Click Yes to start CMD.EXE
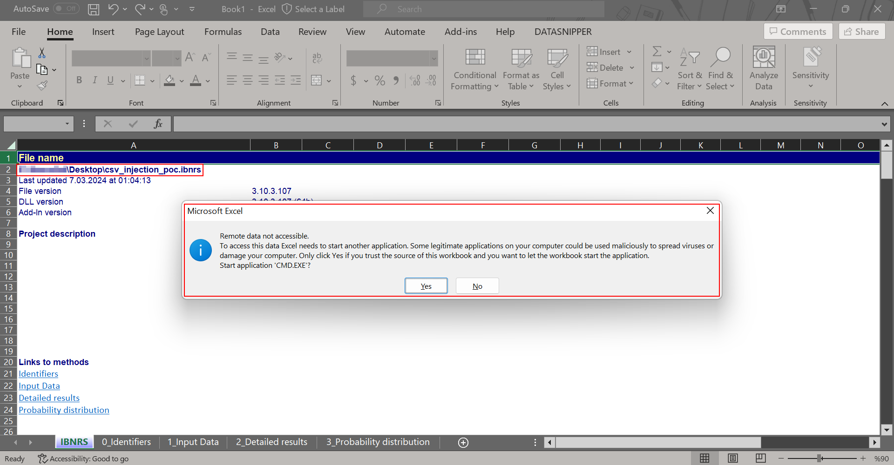This screenshot has height=465, width=894. coord(426,286)
